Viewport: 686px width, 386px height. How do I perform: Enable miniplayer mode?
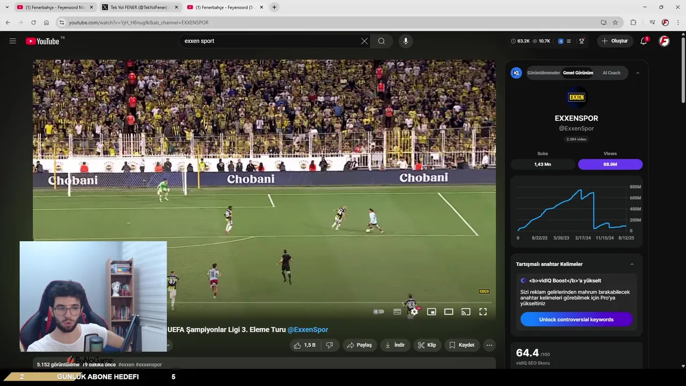tap(431, 311)
